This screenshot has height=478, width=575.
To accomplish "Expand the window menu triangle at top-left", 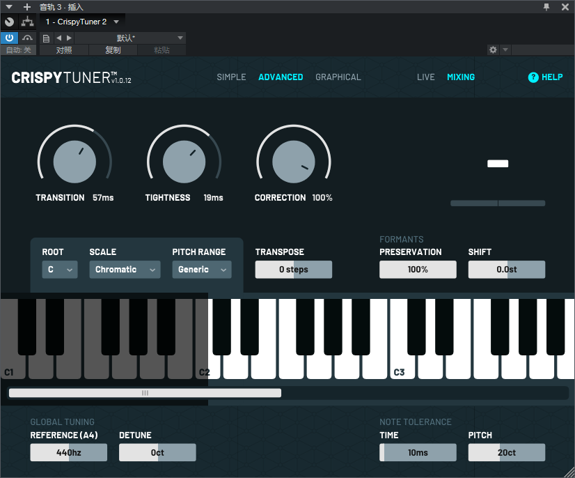I will [9, 6].
